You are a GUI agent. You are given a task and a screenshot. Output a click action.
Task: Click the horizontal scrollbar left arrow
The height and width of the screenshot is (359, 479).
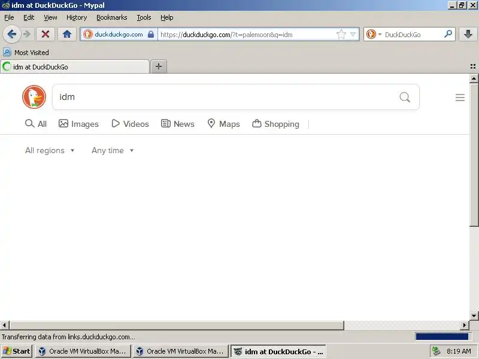[5, 325]
